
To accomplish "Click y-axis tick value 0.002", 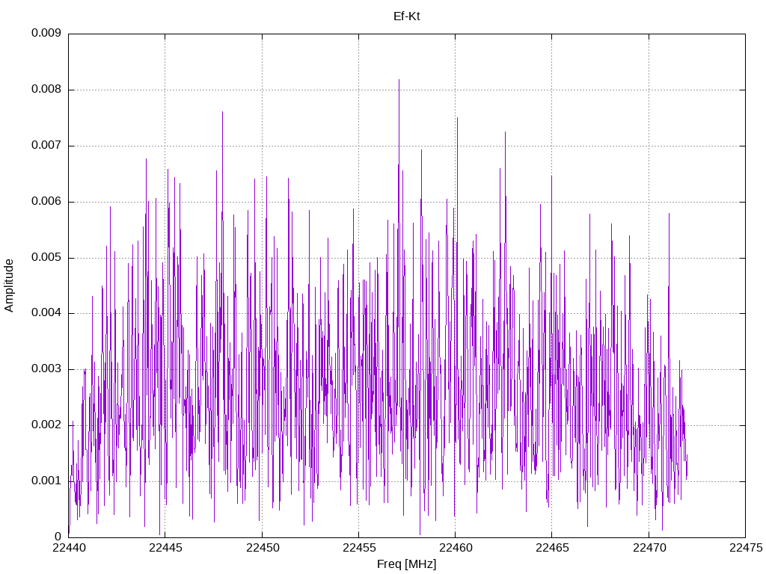I will click(x=46, y=425).
